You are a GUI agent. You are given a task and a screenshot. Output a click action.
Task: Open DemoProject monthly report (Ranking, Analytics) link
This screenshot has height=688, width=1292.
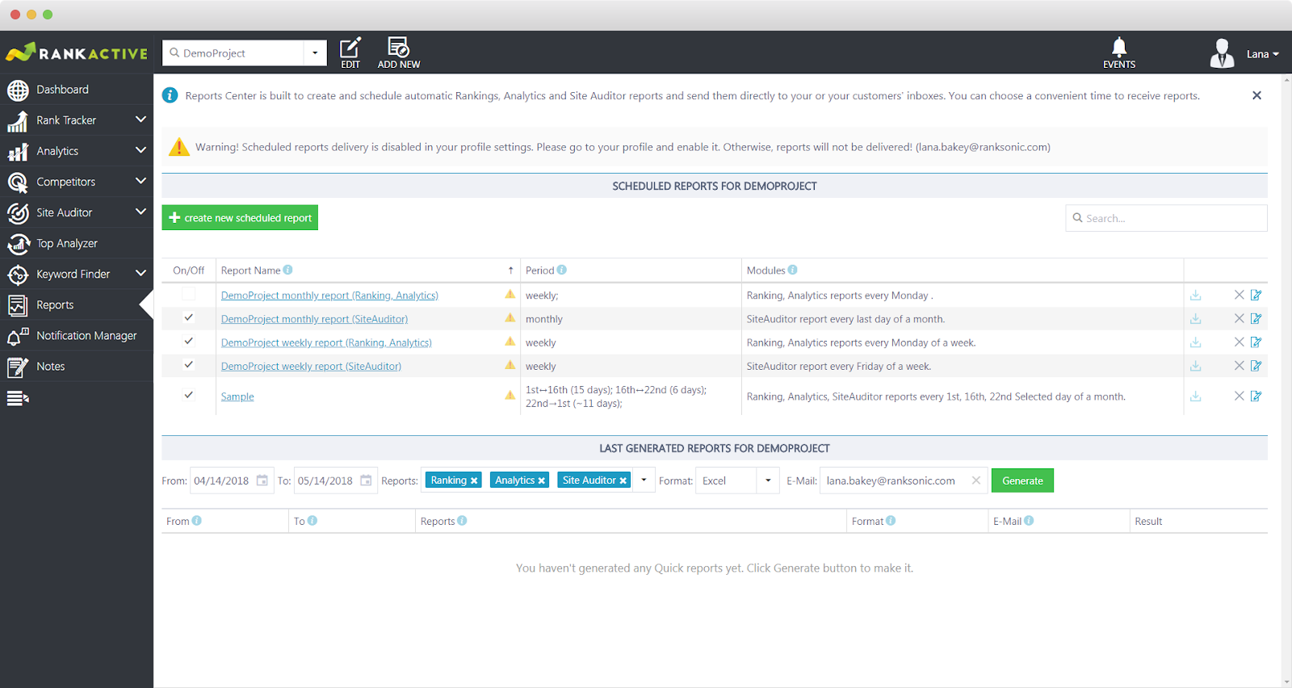click(x=329, y=296)
